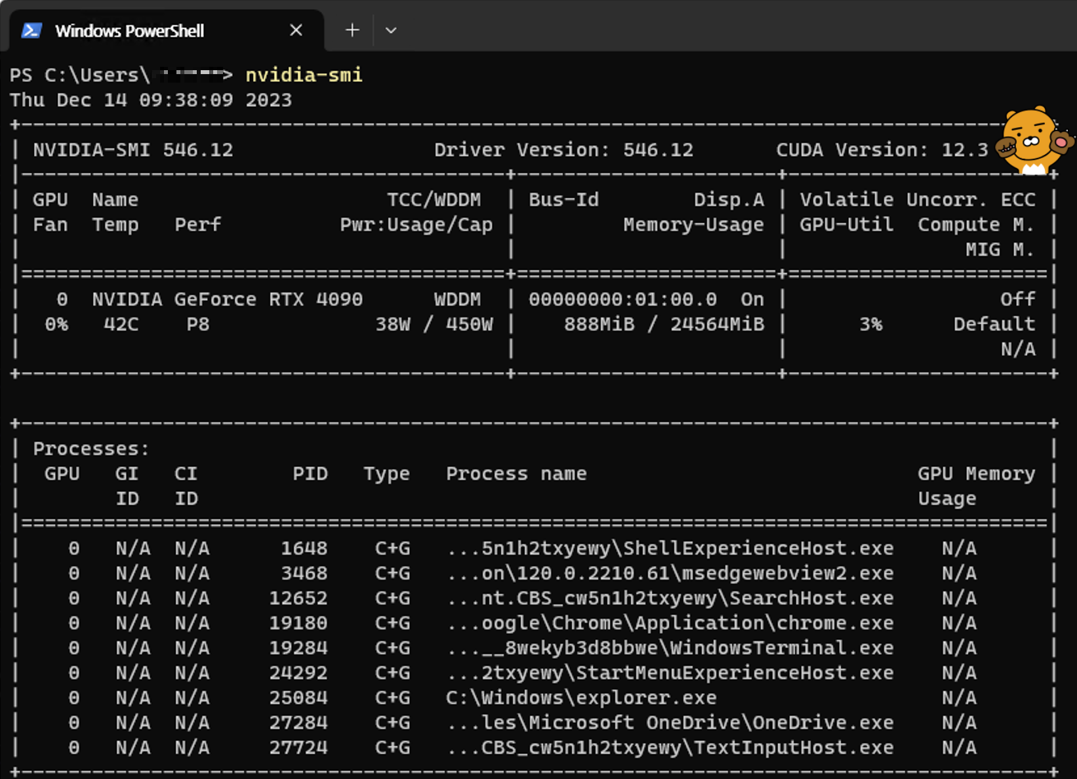Click PID 19284
The width and height of the screenshot is (1077, 779).
click(298, 649)
